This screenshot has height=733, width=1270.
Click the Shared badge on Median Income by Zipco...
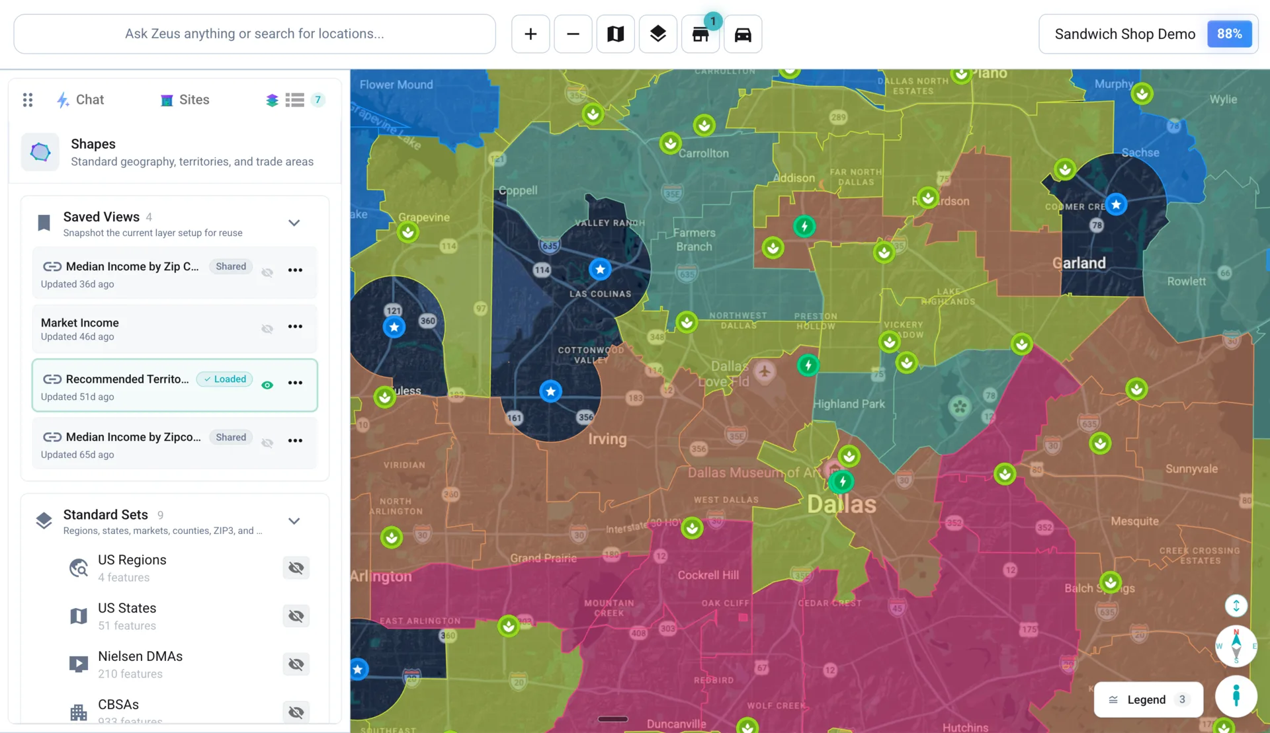(231, 437)
